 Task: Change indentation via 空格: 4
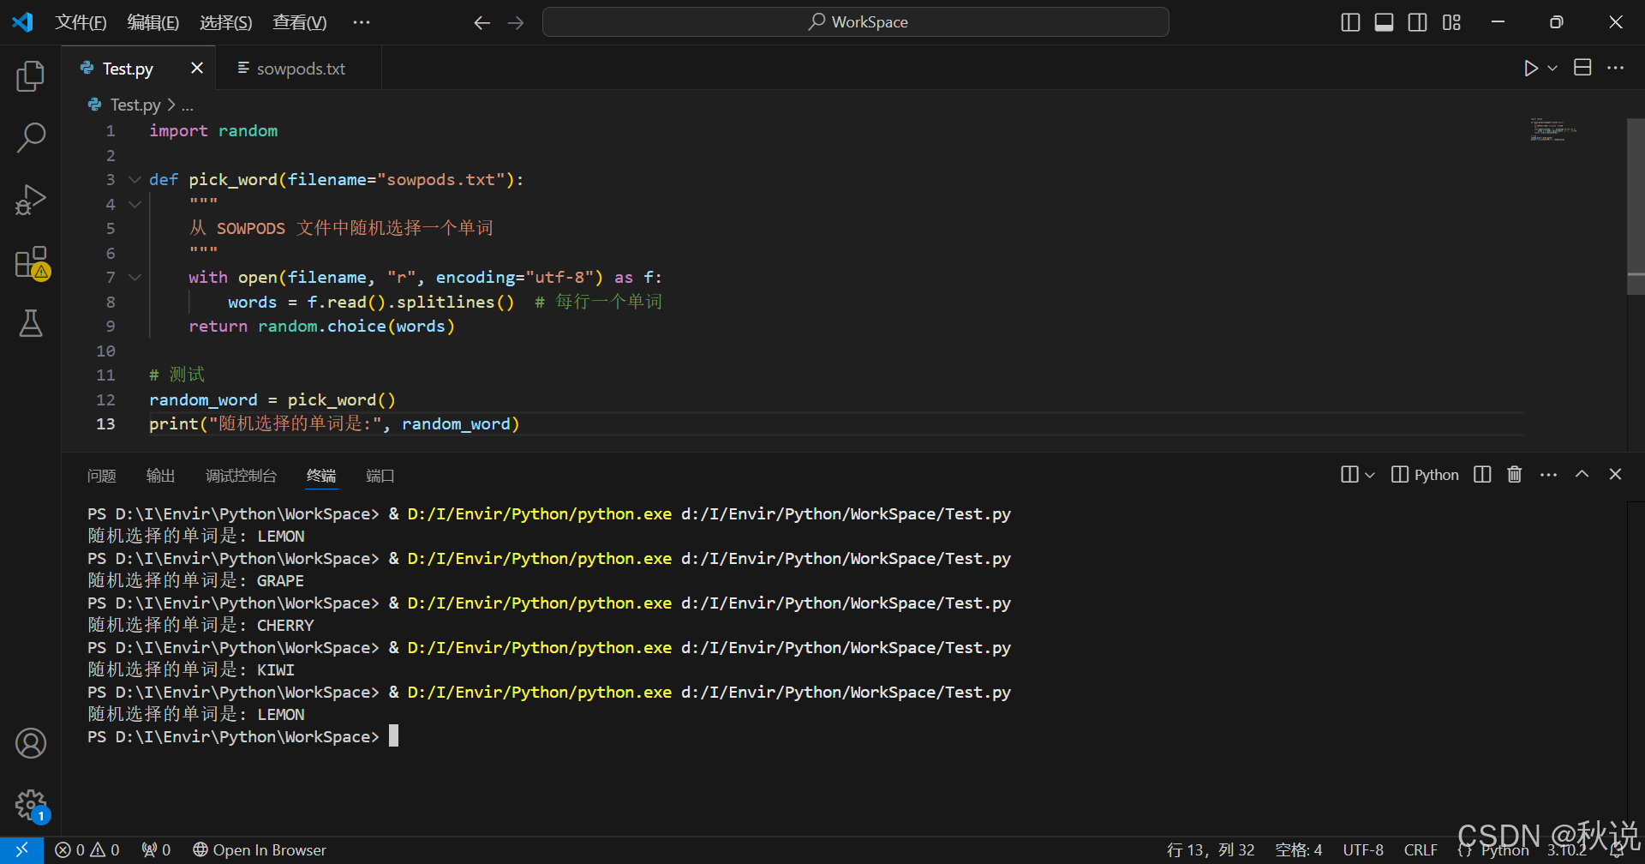point(1298,849)
